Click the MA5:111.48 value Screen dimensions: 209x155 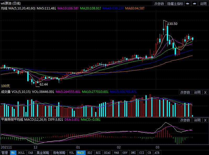click(46, 8)
